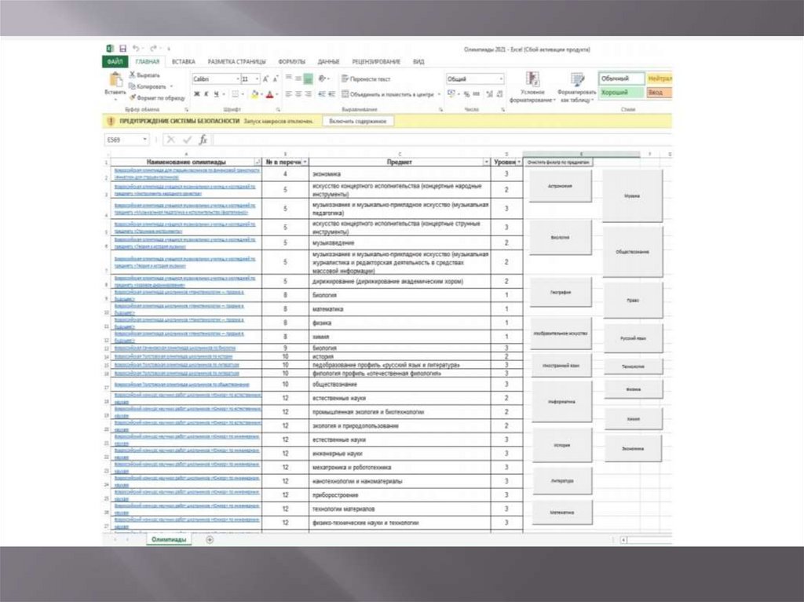Open the number format dropdown (Общий)
The width and height of the screenshot is (804, 602).
click(500, 79)
